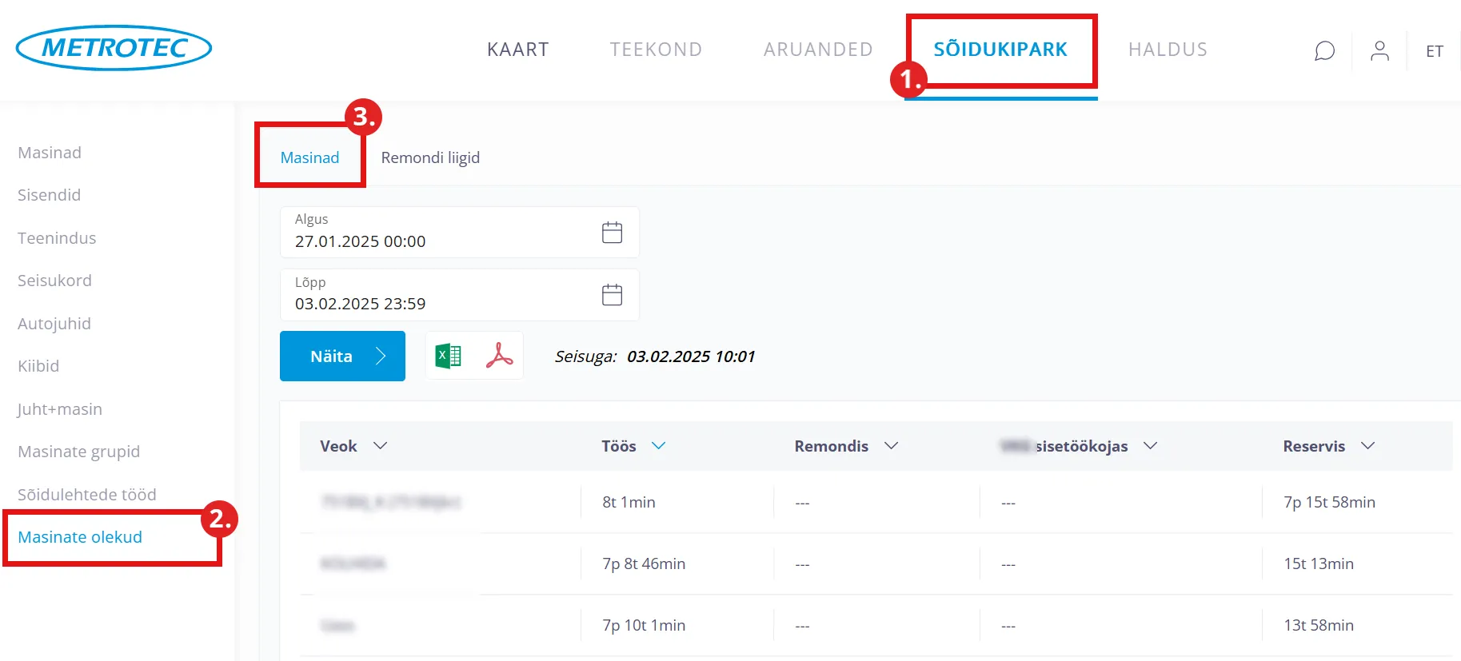This screenshot has height=661, width=1461.
Task: Open calendar picker for Algus date
Action: 612,233
